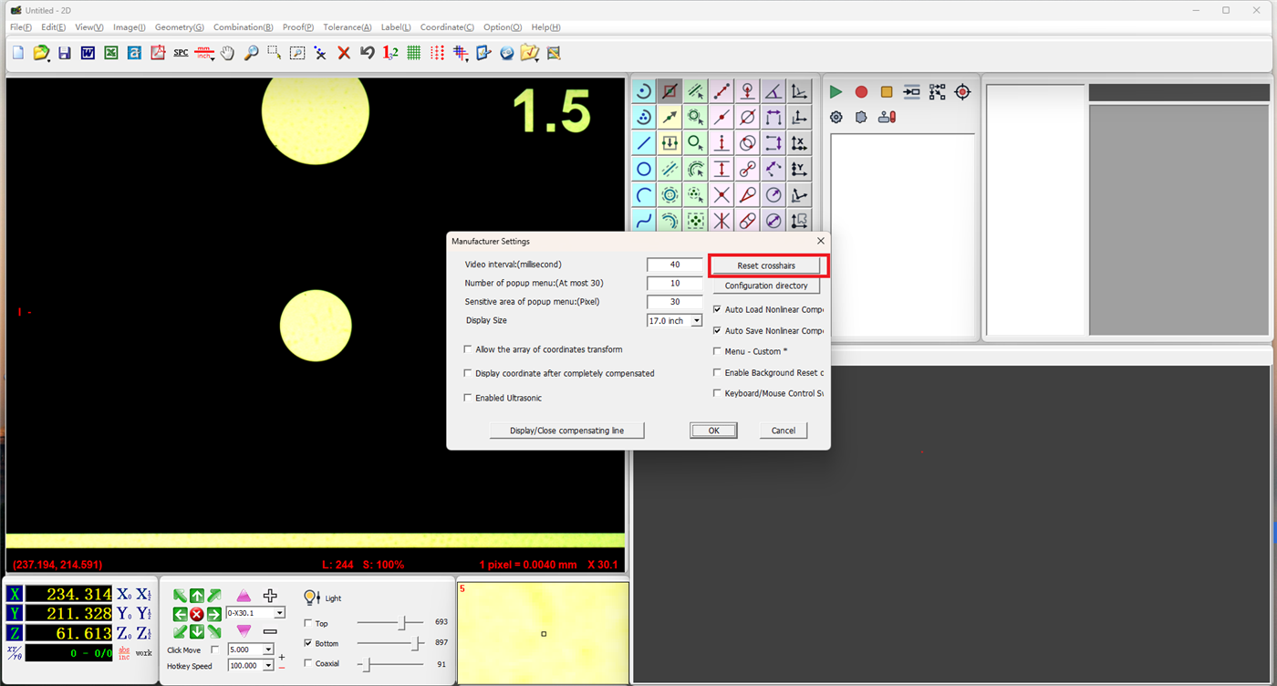1277x686 pixels.
Task: Click the Reset crosshairs button
Action: tap(766, 265)
